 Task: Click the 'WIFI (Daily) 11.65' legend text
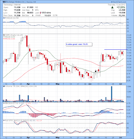click(x=14, y=35)
